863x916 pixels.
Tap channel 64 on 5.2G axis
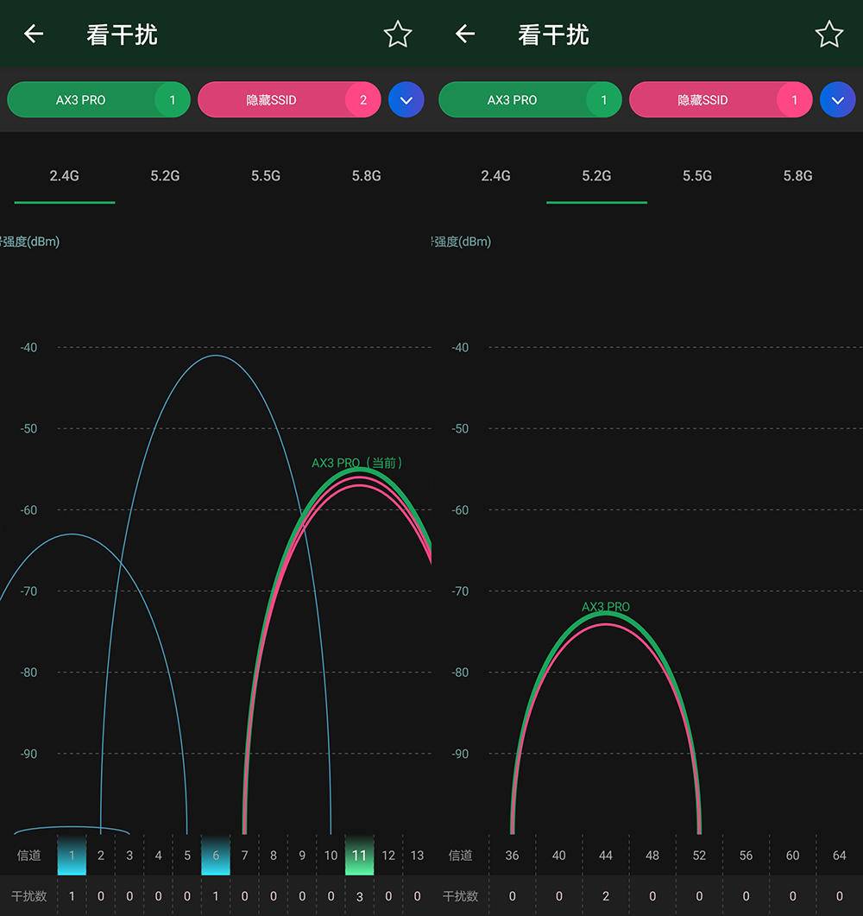[839, 856]
